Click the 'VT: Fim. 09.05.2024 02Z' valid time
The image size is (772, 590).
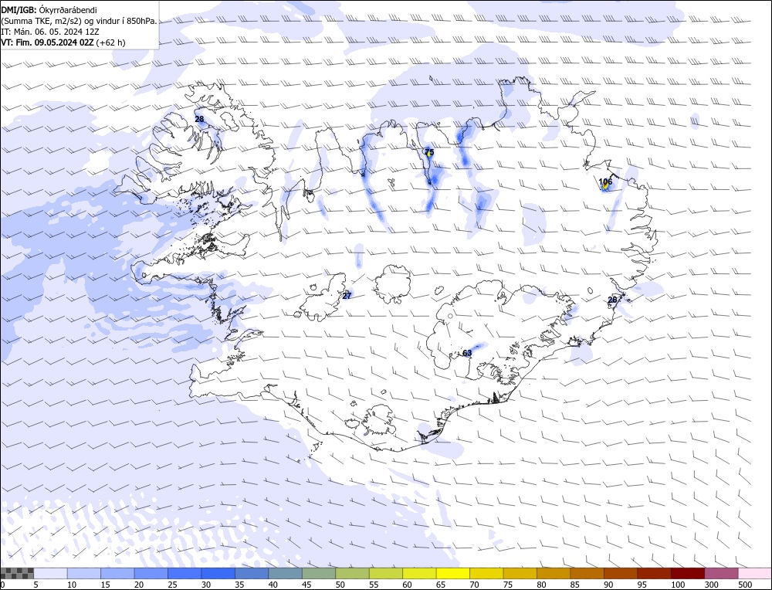coord(47,42)
